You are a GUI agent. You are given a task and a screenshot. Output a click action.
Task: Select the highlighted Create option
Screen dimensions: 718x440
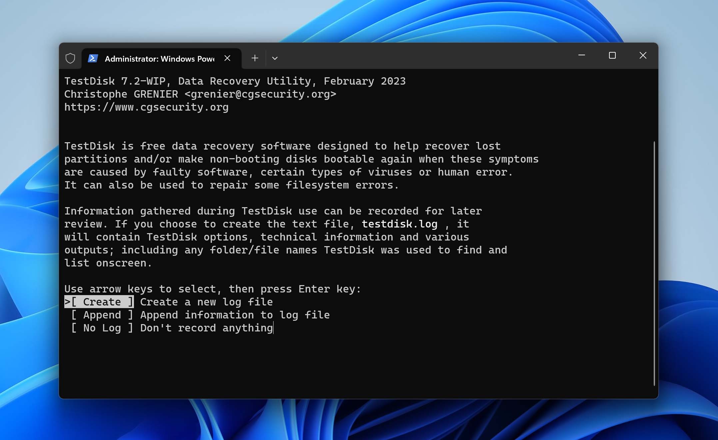pos(99,302)
